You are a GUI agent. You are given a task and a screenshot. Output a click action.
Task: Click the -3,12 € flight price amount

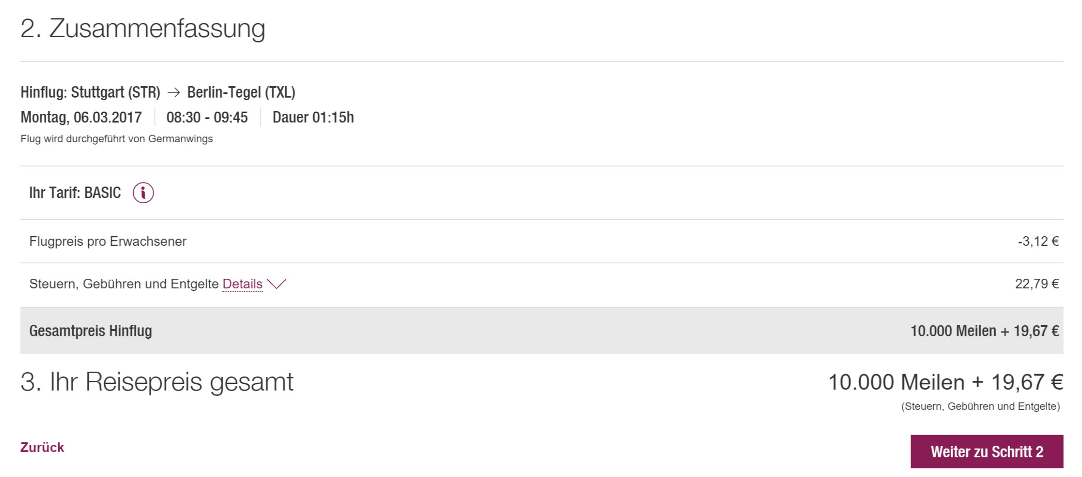[x=1038, y=241]
